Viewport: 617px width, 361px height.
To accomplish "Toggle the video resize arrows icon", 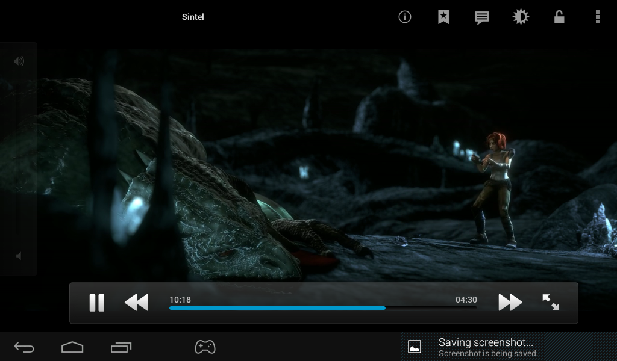I will coord(551,303).
